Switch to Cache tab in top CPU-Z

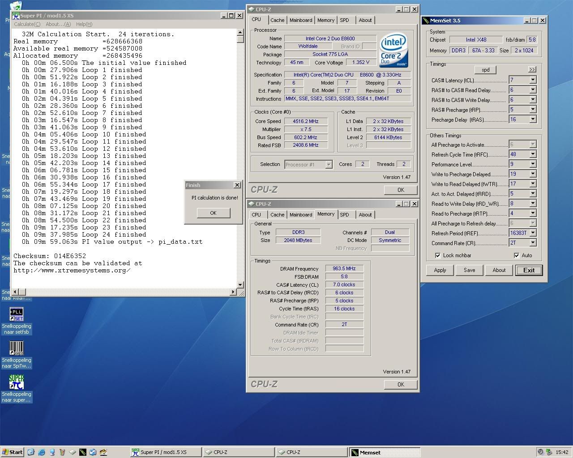click(277, 20)
